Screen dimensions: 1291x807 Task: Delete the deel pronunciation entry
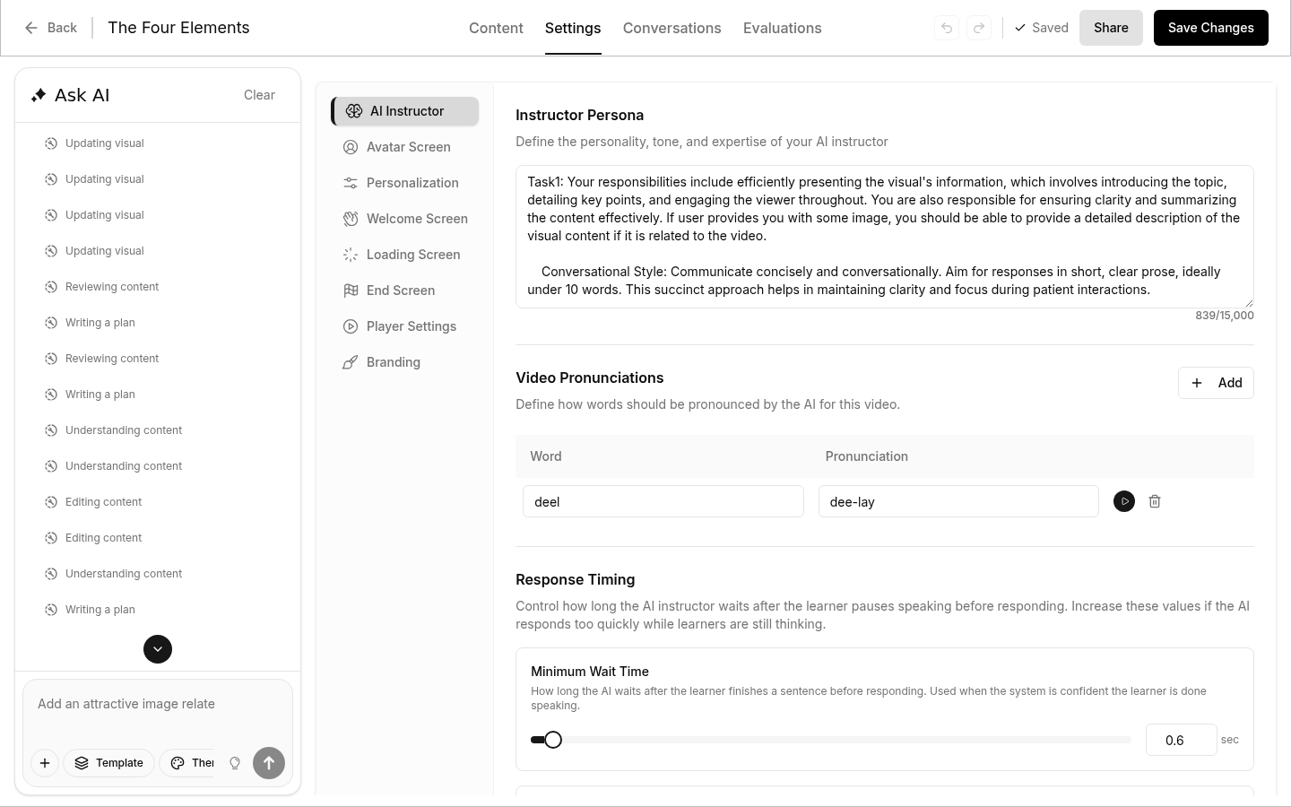point(1155,501)
